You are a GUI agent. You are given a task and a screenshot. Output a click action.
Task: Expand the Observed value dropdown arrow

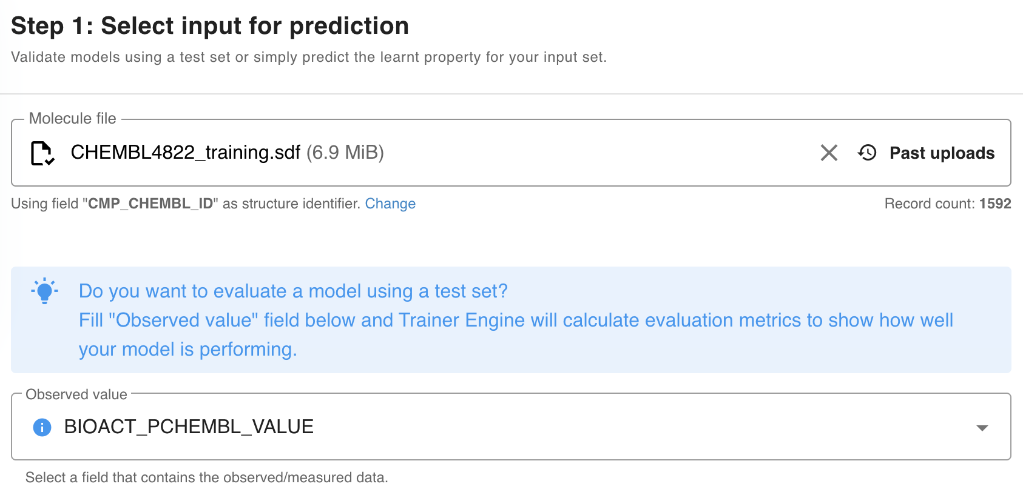point(982,428)
